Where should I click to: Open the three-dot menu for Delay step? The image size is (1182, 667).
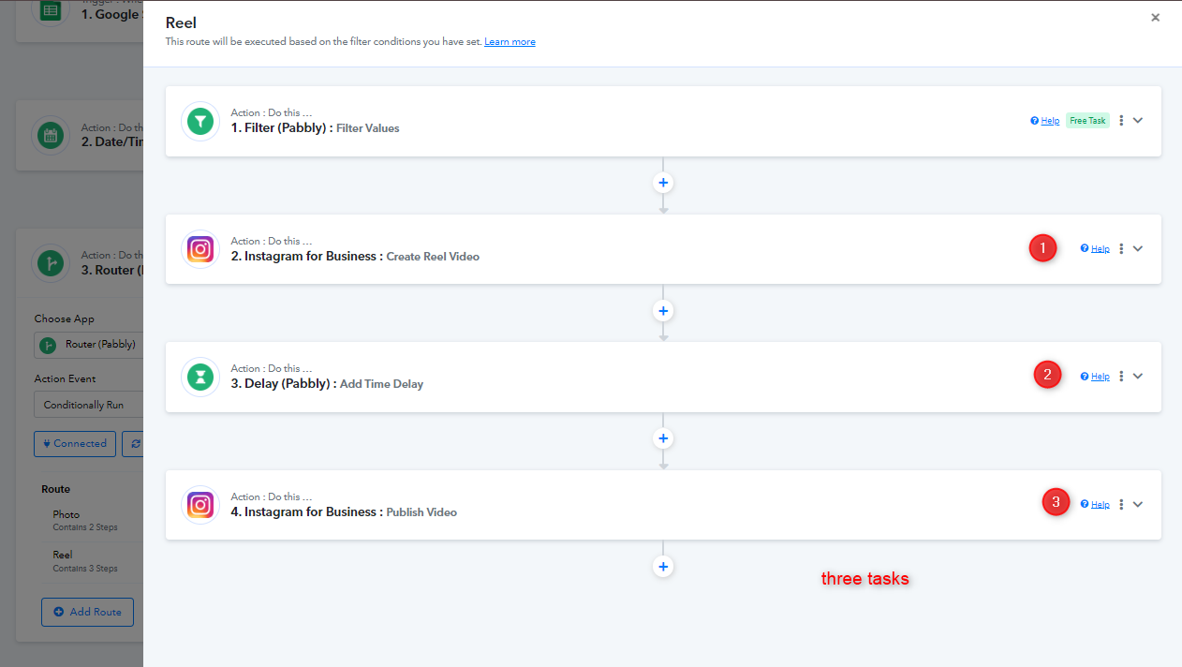click(x=1121, y=377)
